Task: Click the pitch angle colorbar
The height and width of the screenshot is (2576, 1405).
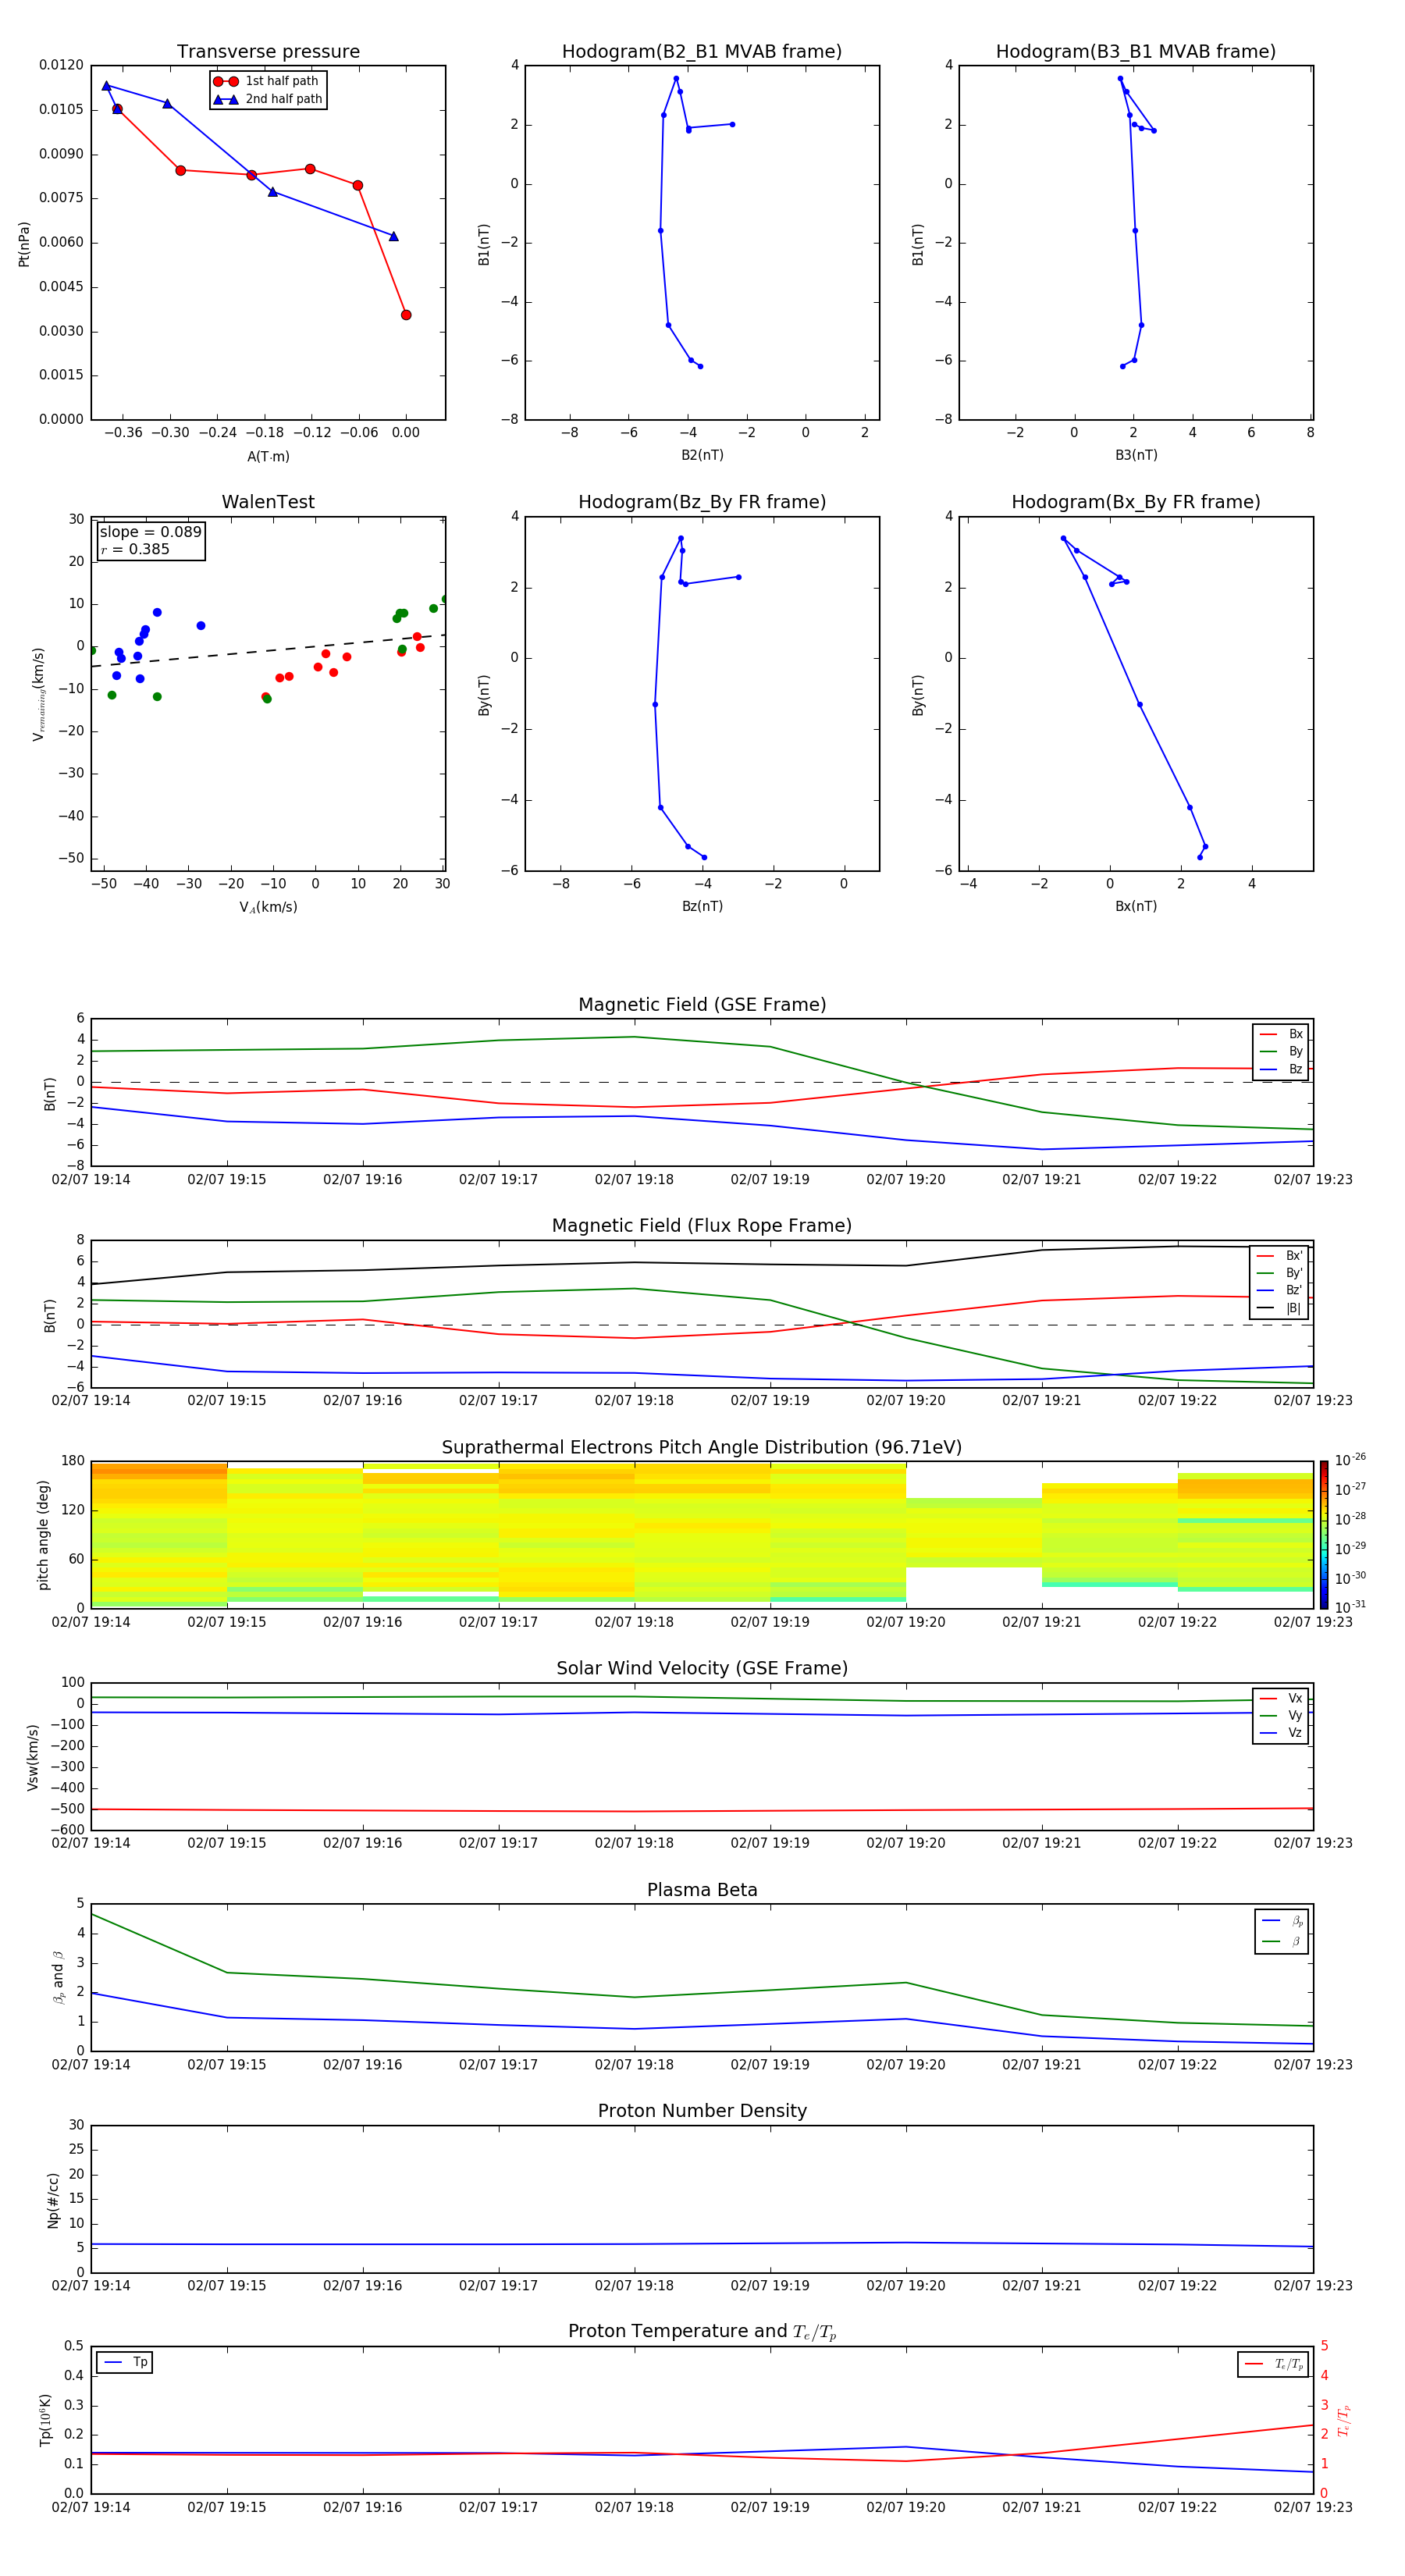Action: tap(1324, 1535)
